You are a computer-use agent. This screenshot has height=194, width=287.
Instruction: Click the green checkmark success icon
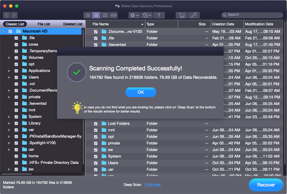click(x=76, y=72)
